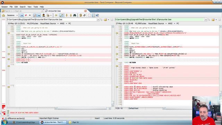Click left pane vertical scrollbar up arrow
Screen dimensions: 222x125
(x=113, y=27)
